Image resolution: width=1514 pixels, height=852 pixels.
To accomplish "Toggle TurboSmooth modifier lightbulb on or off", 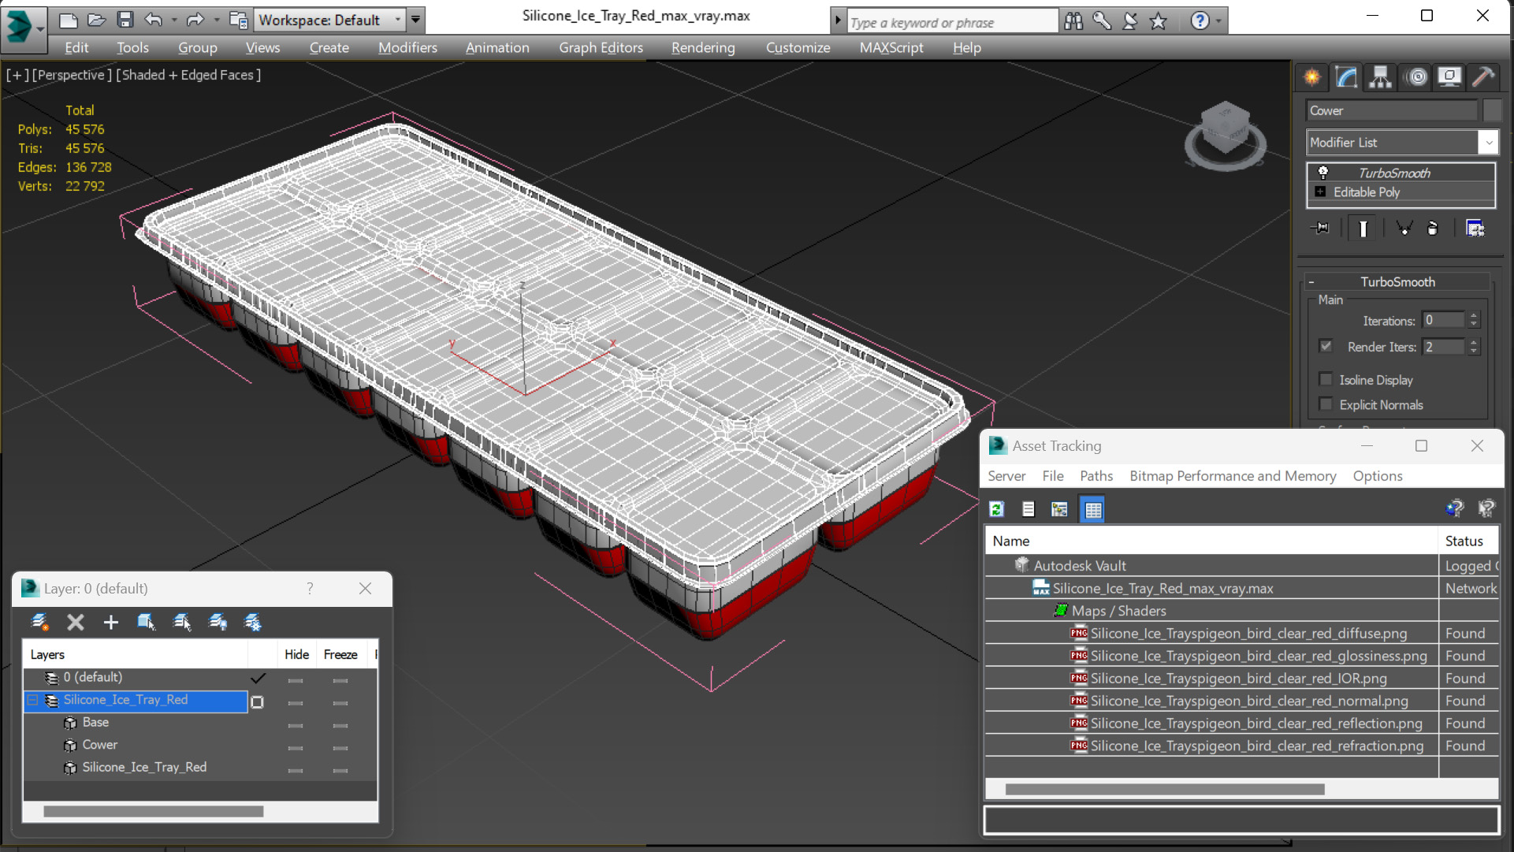I will point(1323,173).
